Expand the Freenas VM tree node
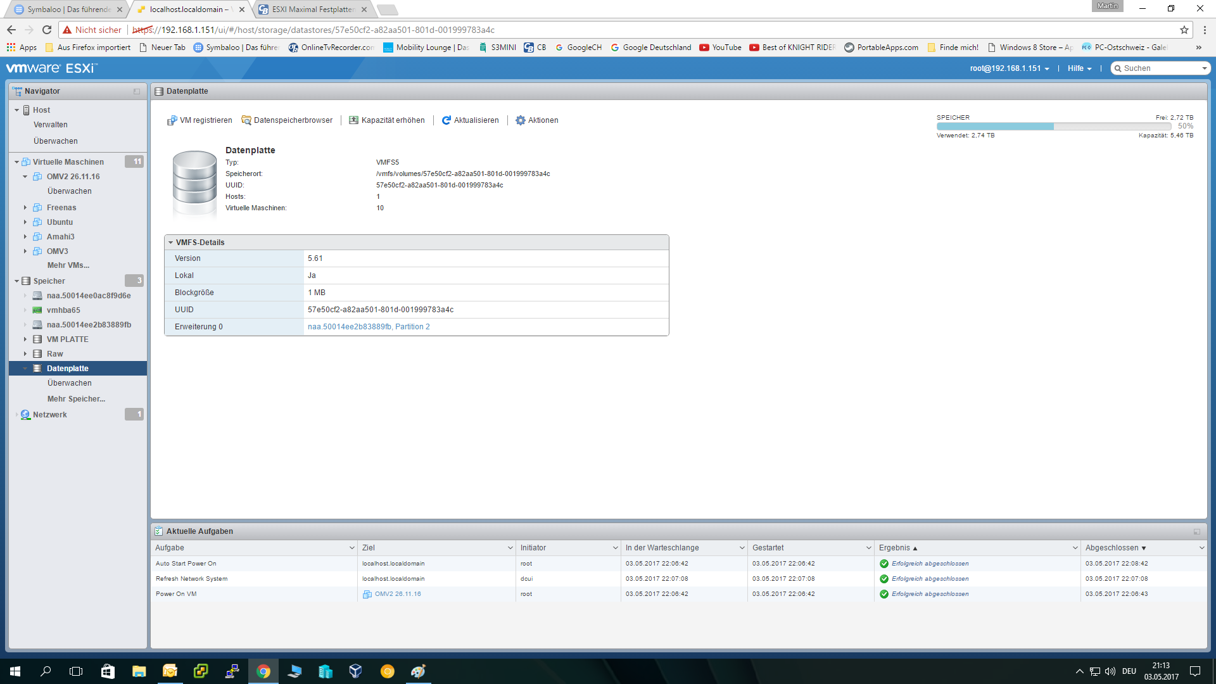The height and width of the screenshot is (684, 1216). (x=25, y=208)
